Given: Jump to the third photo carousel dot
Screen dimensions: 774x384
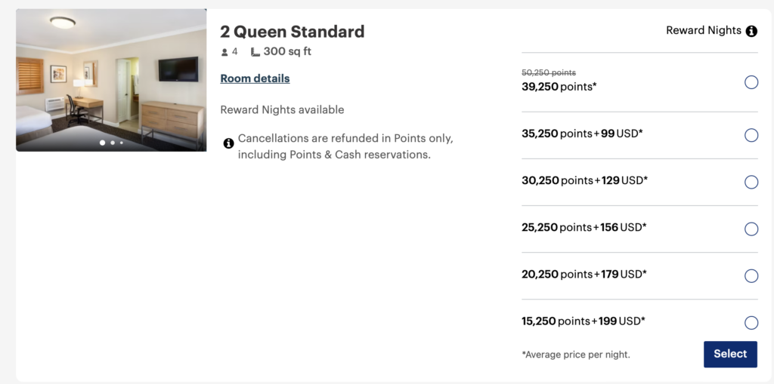Looking at the screenshot, I should tap(121, 143).
